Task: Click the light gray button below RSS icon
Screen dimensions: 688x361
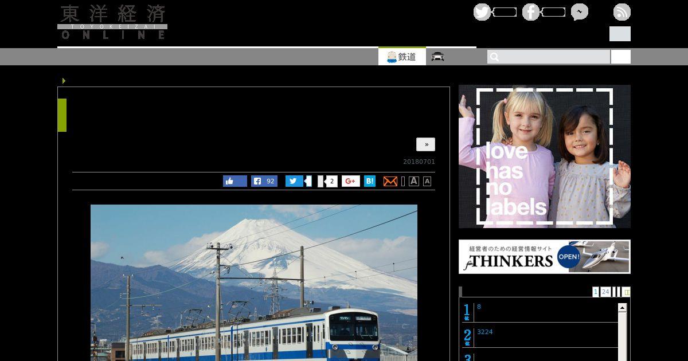Action: pos(620,34)
